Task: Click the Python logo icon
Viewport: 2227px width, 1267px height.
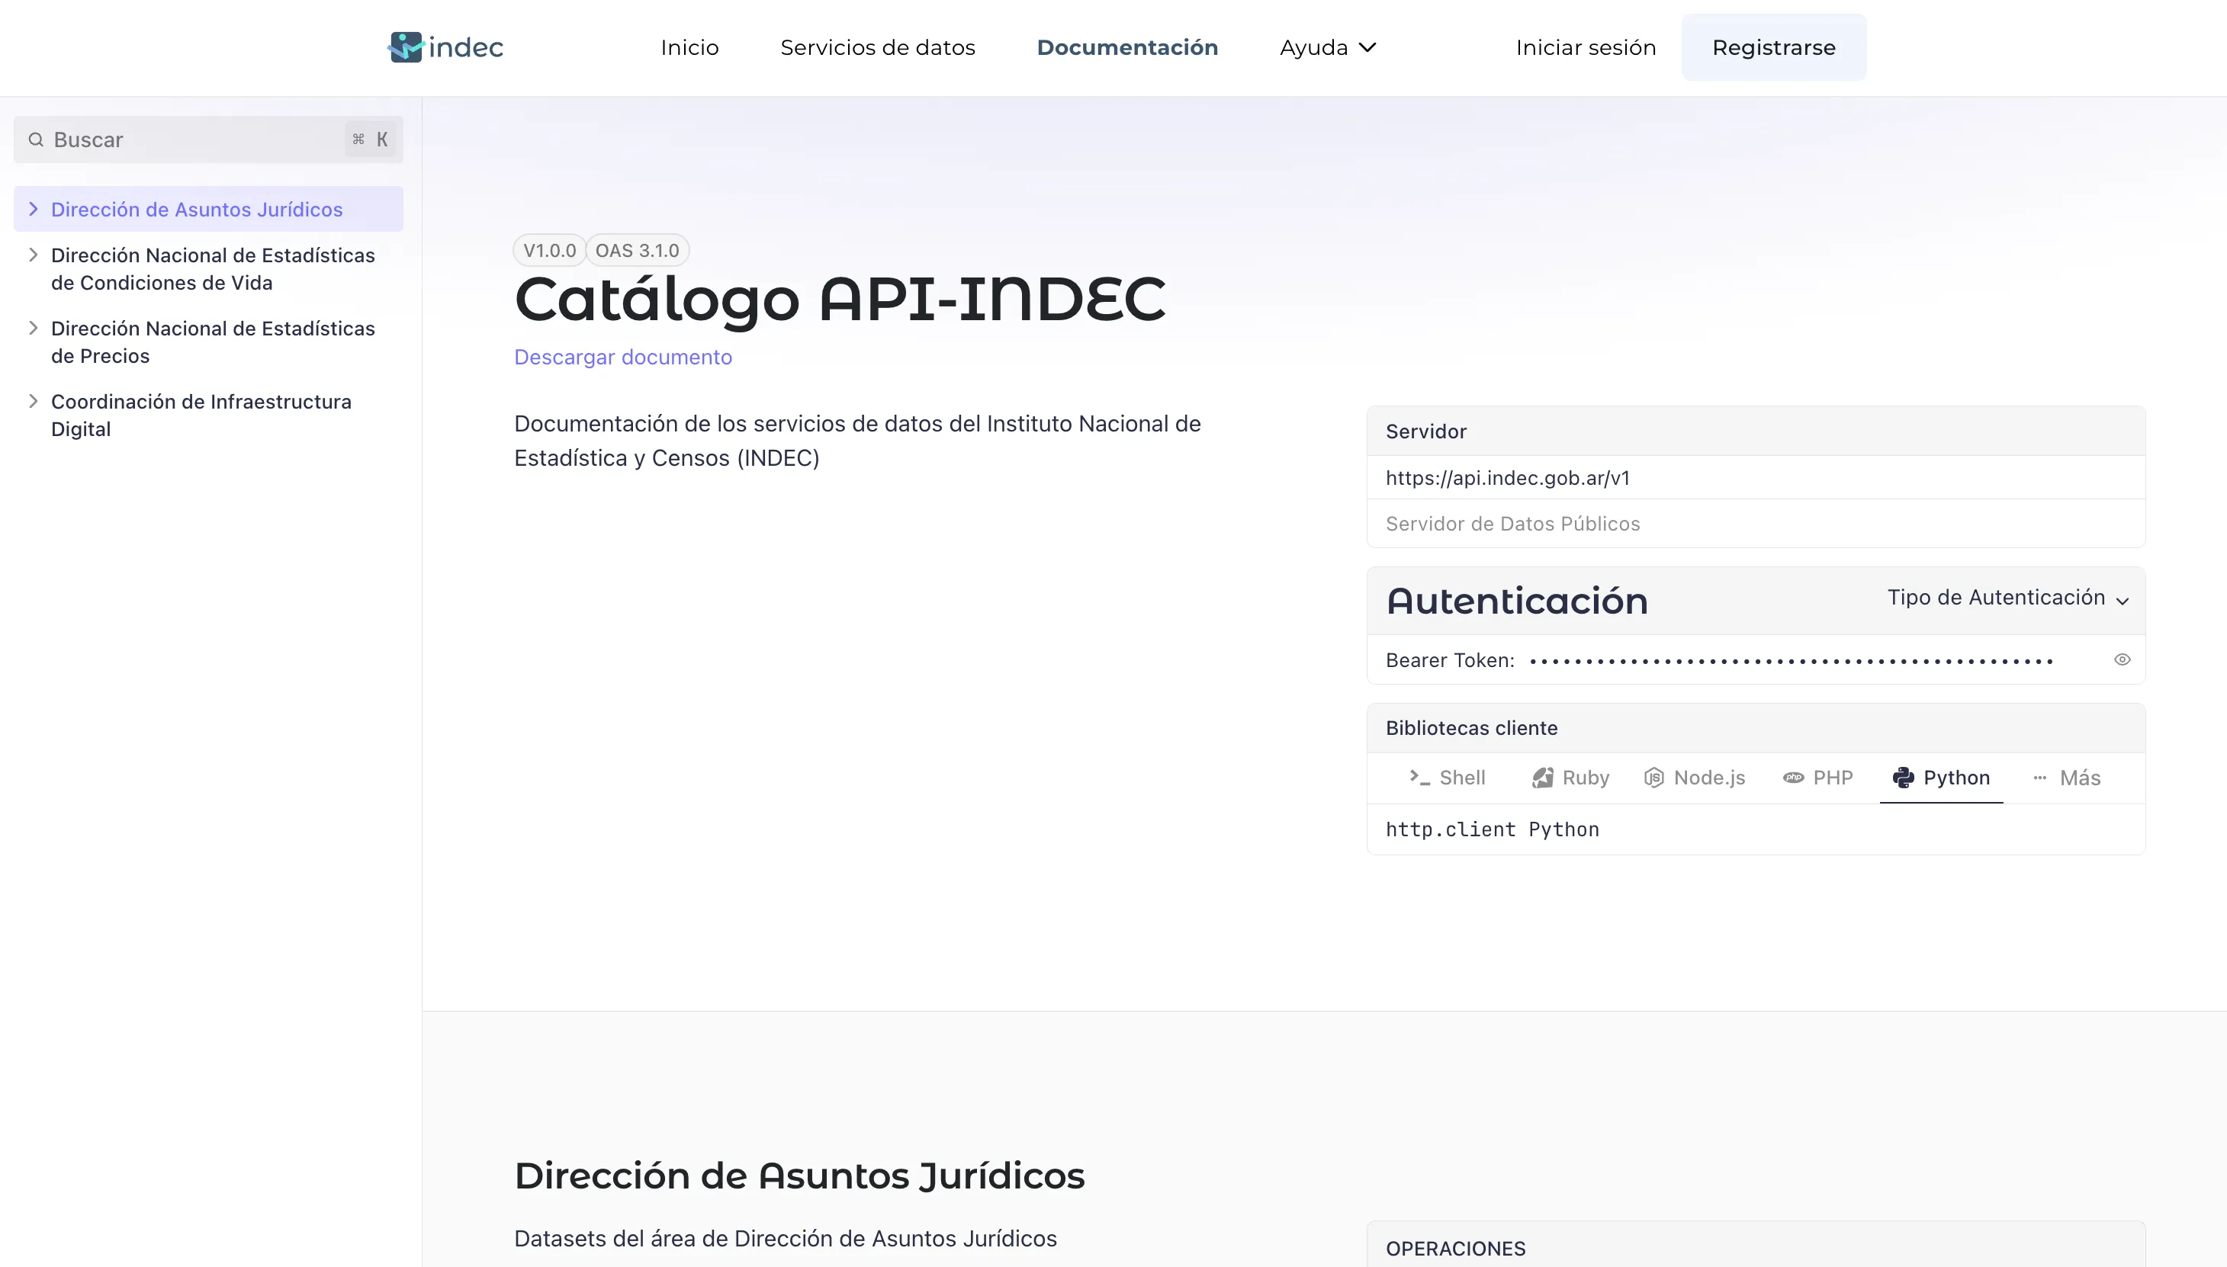Action: tap(1903, 777)
